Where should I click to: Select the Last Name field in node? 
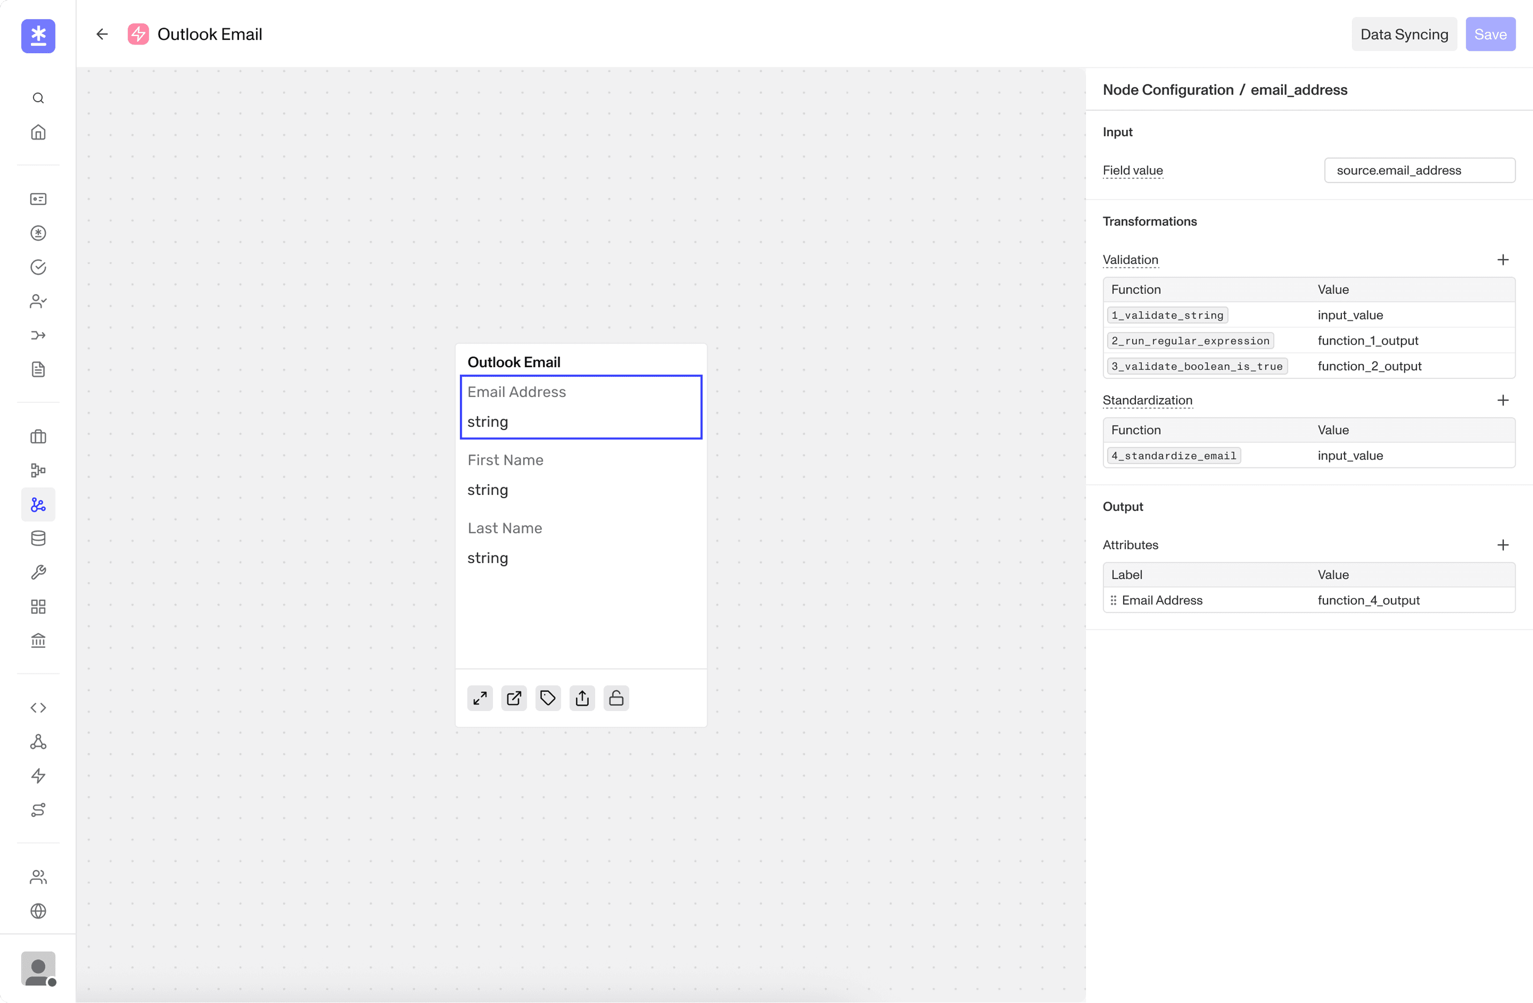point(581,543)
